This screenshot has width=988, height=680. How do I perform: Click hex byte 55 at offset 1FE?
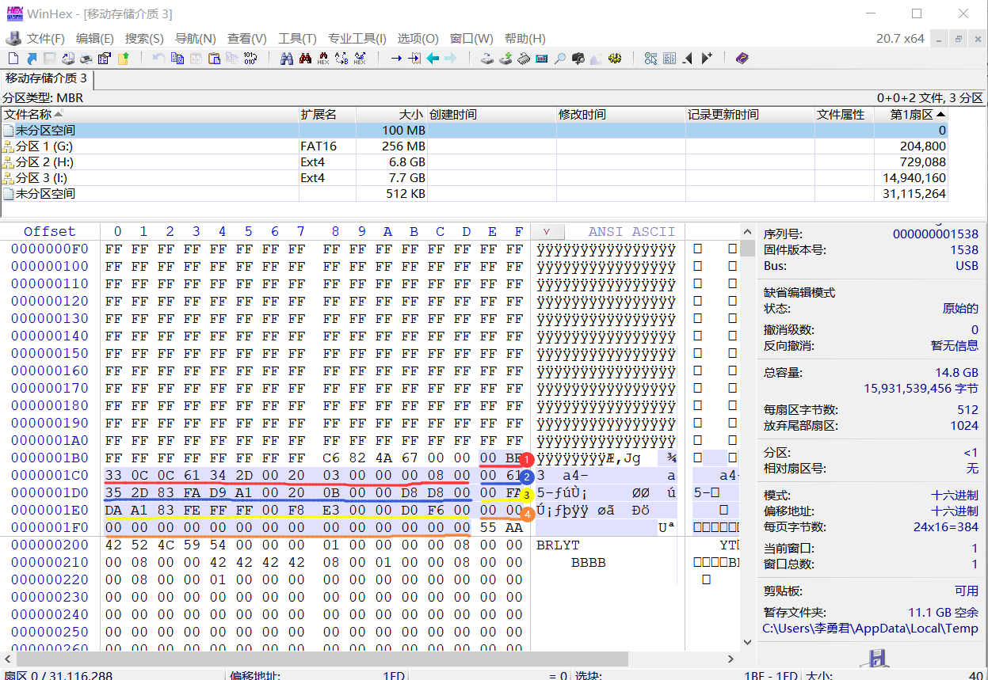(x=489, y=528)
